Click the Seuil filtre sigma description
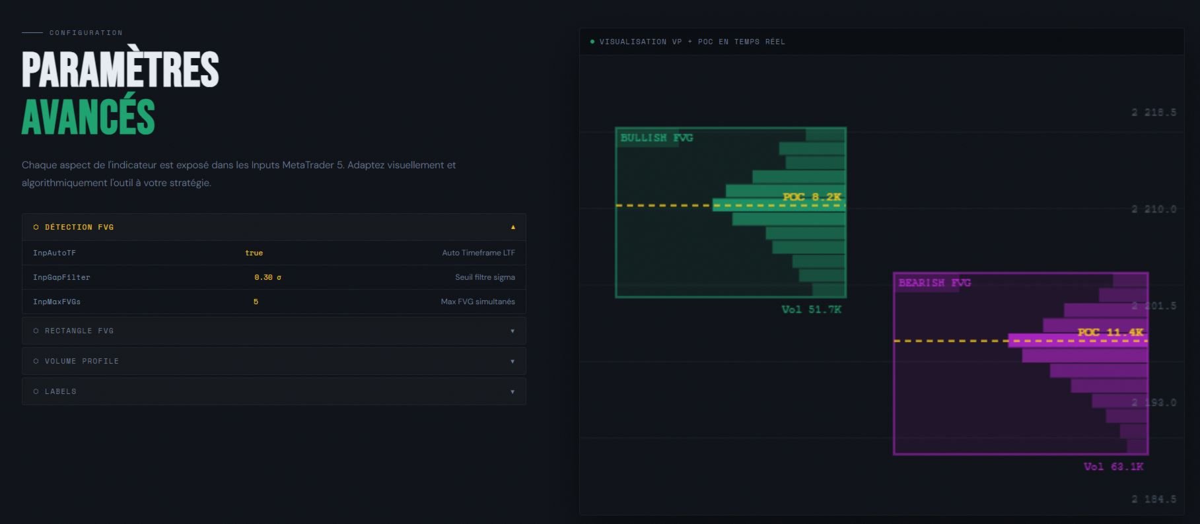Screen dimensions: 1200x524 (x=485, y=277)
